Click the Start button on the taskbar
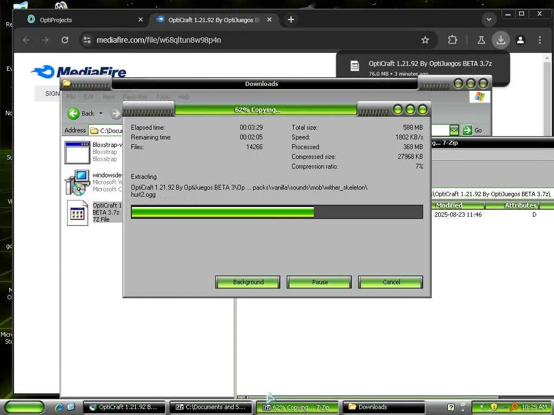 [x=24, y=407]
